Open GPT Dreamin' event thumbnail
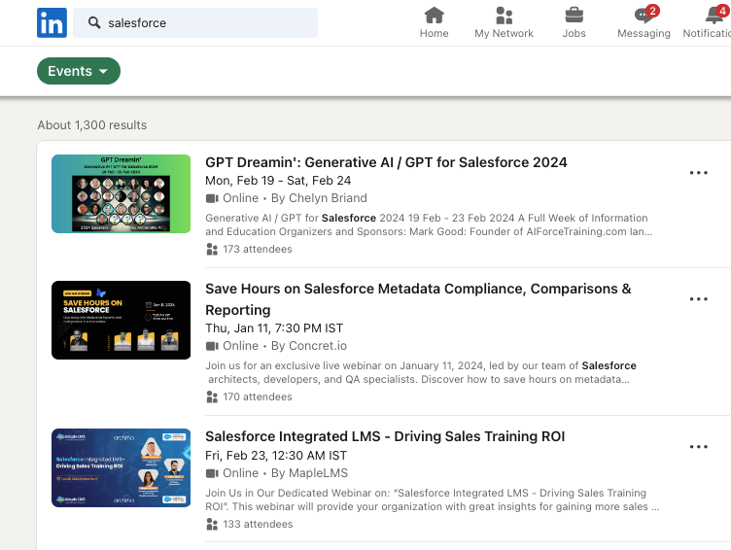Viewport: 731px width, 550px height. [x=122, y=194]
